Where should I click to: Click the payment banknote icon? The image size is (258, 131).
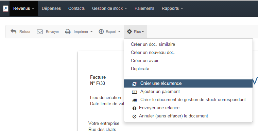(x=134, y=92)
